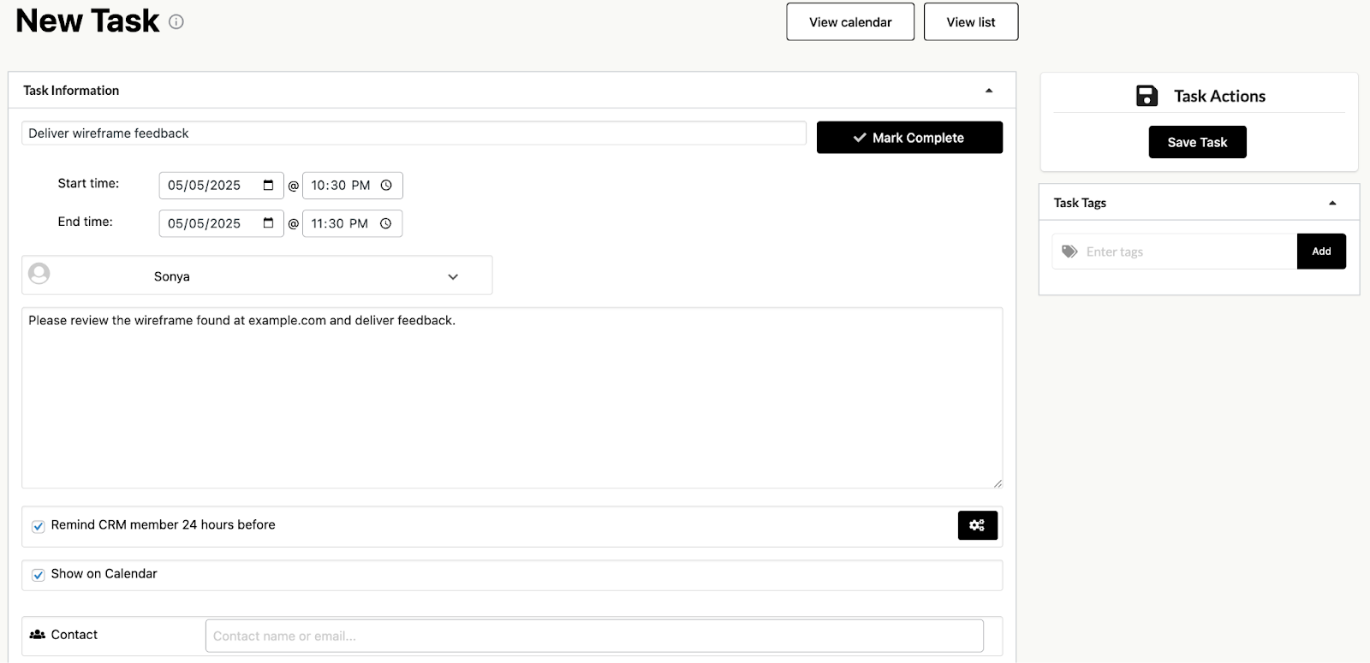Viewport: 1370px width, 663px height.
Task: Click the Save Task button
Action: point(1197,142)
